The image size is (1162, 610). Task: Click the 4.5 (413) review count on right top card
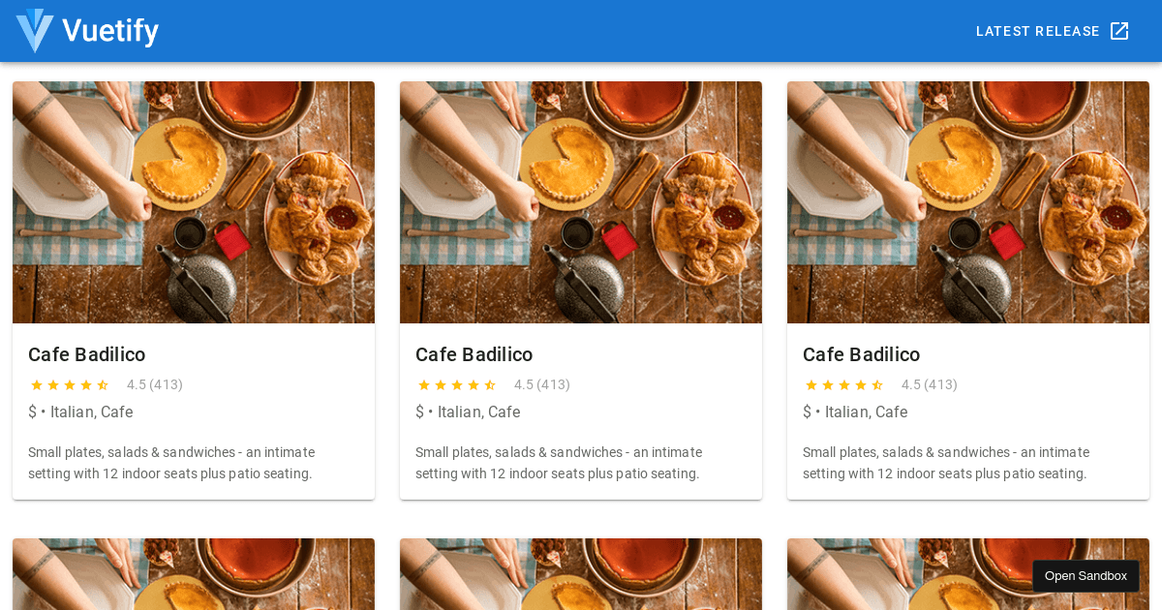click(930, 385)
